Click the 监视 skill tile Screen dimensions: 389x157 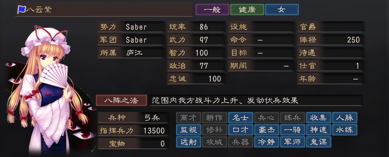pos(189,130)
